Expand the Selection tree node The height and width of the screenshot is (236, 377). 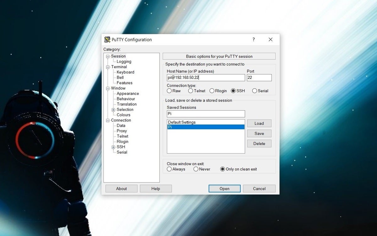coord(113,110)
